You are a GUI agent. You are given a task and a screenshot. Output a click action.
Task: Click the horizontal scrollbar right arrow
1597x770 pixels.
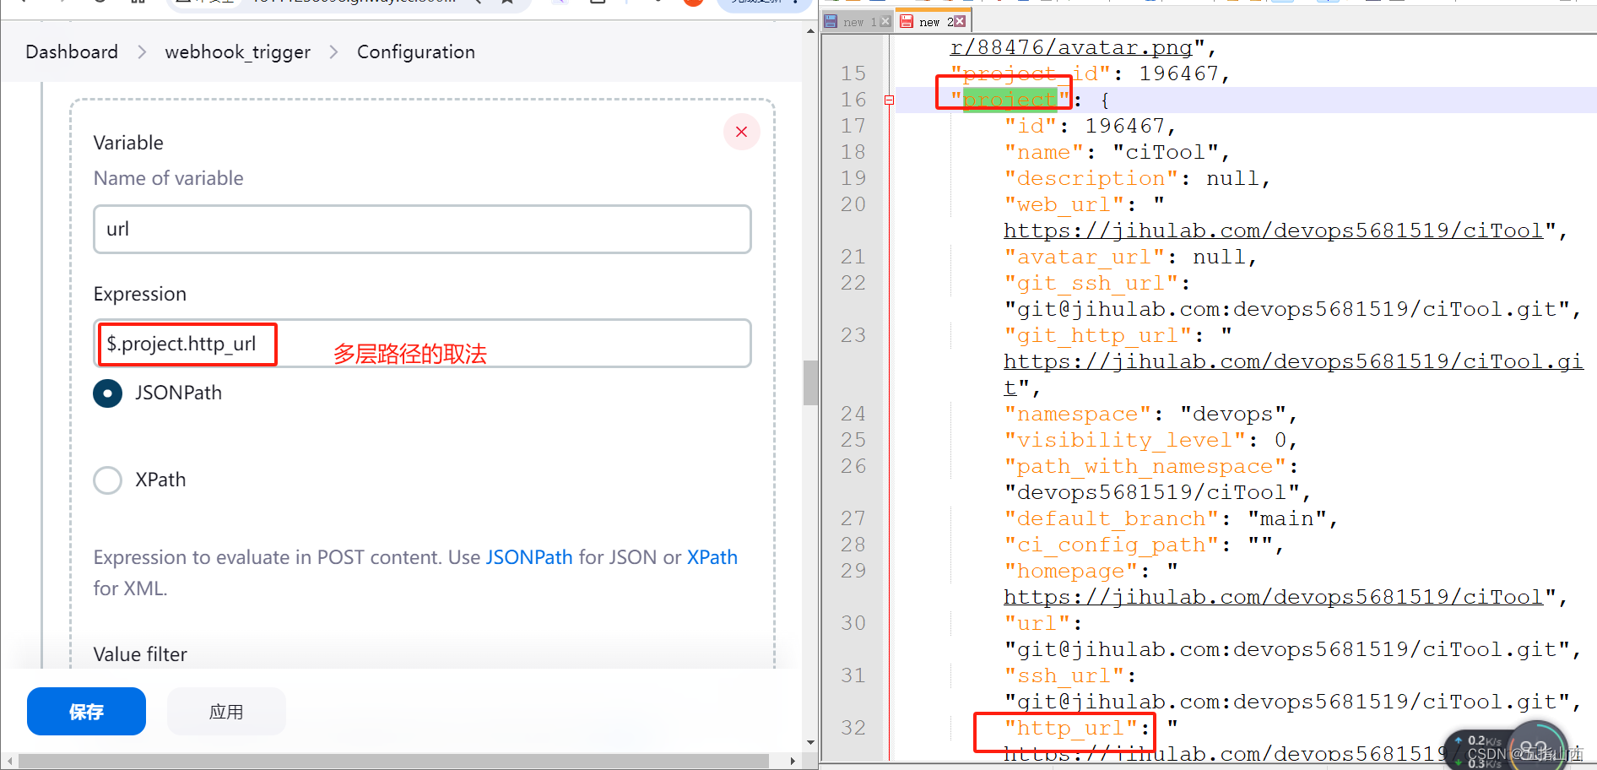[x=792, y=761]
